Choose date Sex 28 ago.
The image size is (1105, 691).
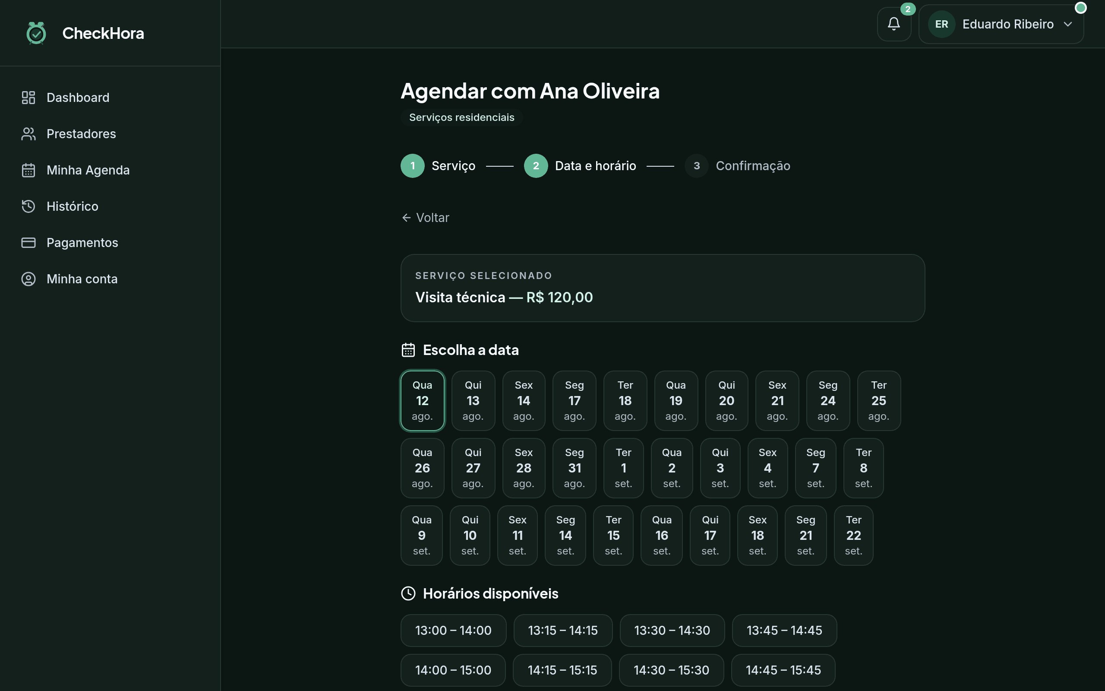click(524, 468)
